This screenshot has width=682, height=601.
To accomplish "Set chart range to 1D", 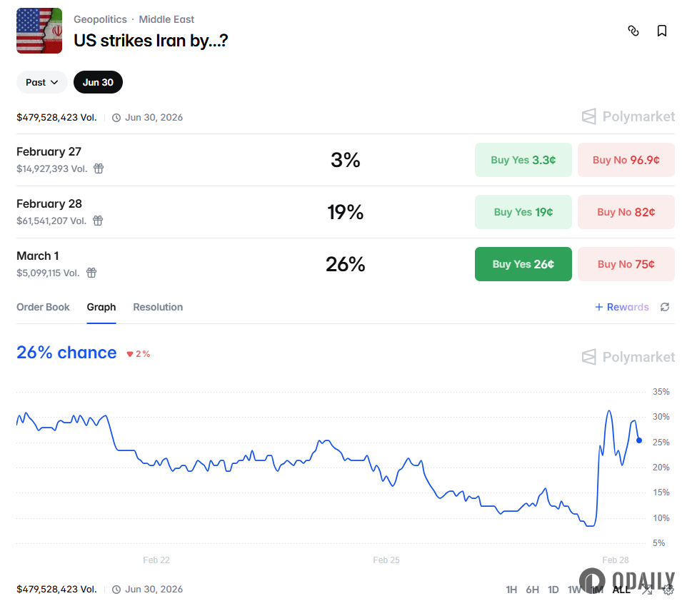I will tap(553, 590).
